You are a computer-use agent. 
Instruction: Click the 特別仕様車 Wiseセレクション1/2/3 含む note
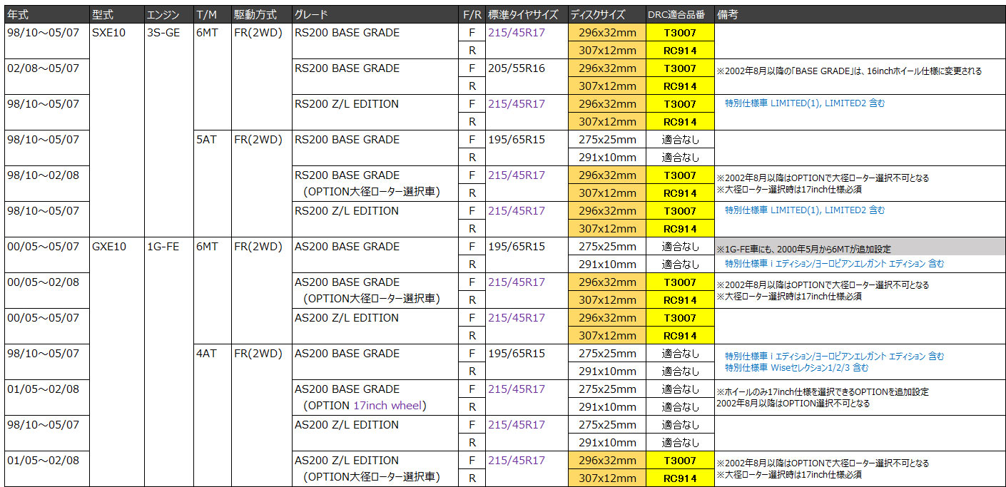tap(796, 368)
